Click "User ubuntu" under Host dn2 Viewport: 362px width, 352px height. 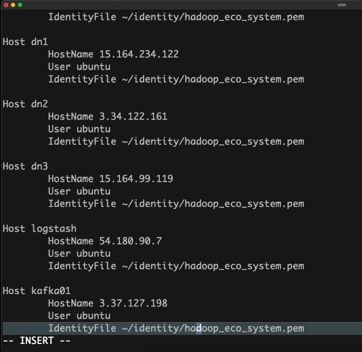(x=79, y=129)
